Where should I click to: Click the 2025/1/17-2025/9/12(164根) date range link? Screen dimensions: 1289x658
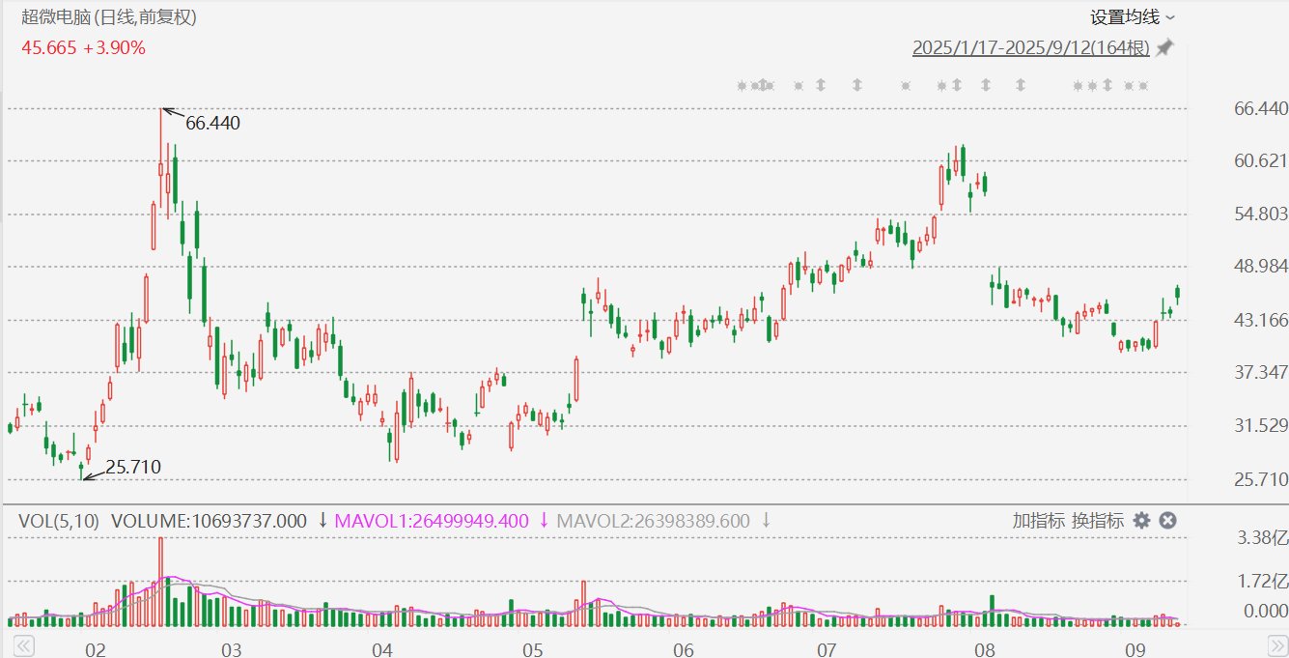(1032, 47)
